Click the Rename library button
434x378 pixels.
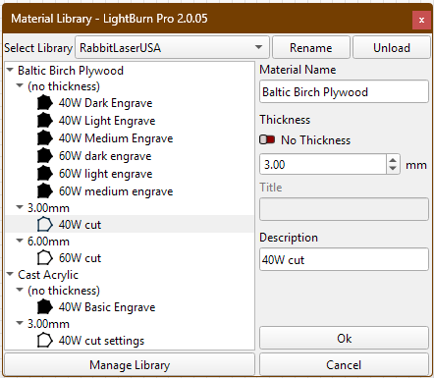(x=311, y=48)
